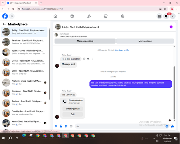Click the conversation list scrollbar
Screen dimensions: 180x144
(50, 64)
